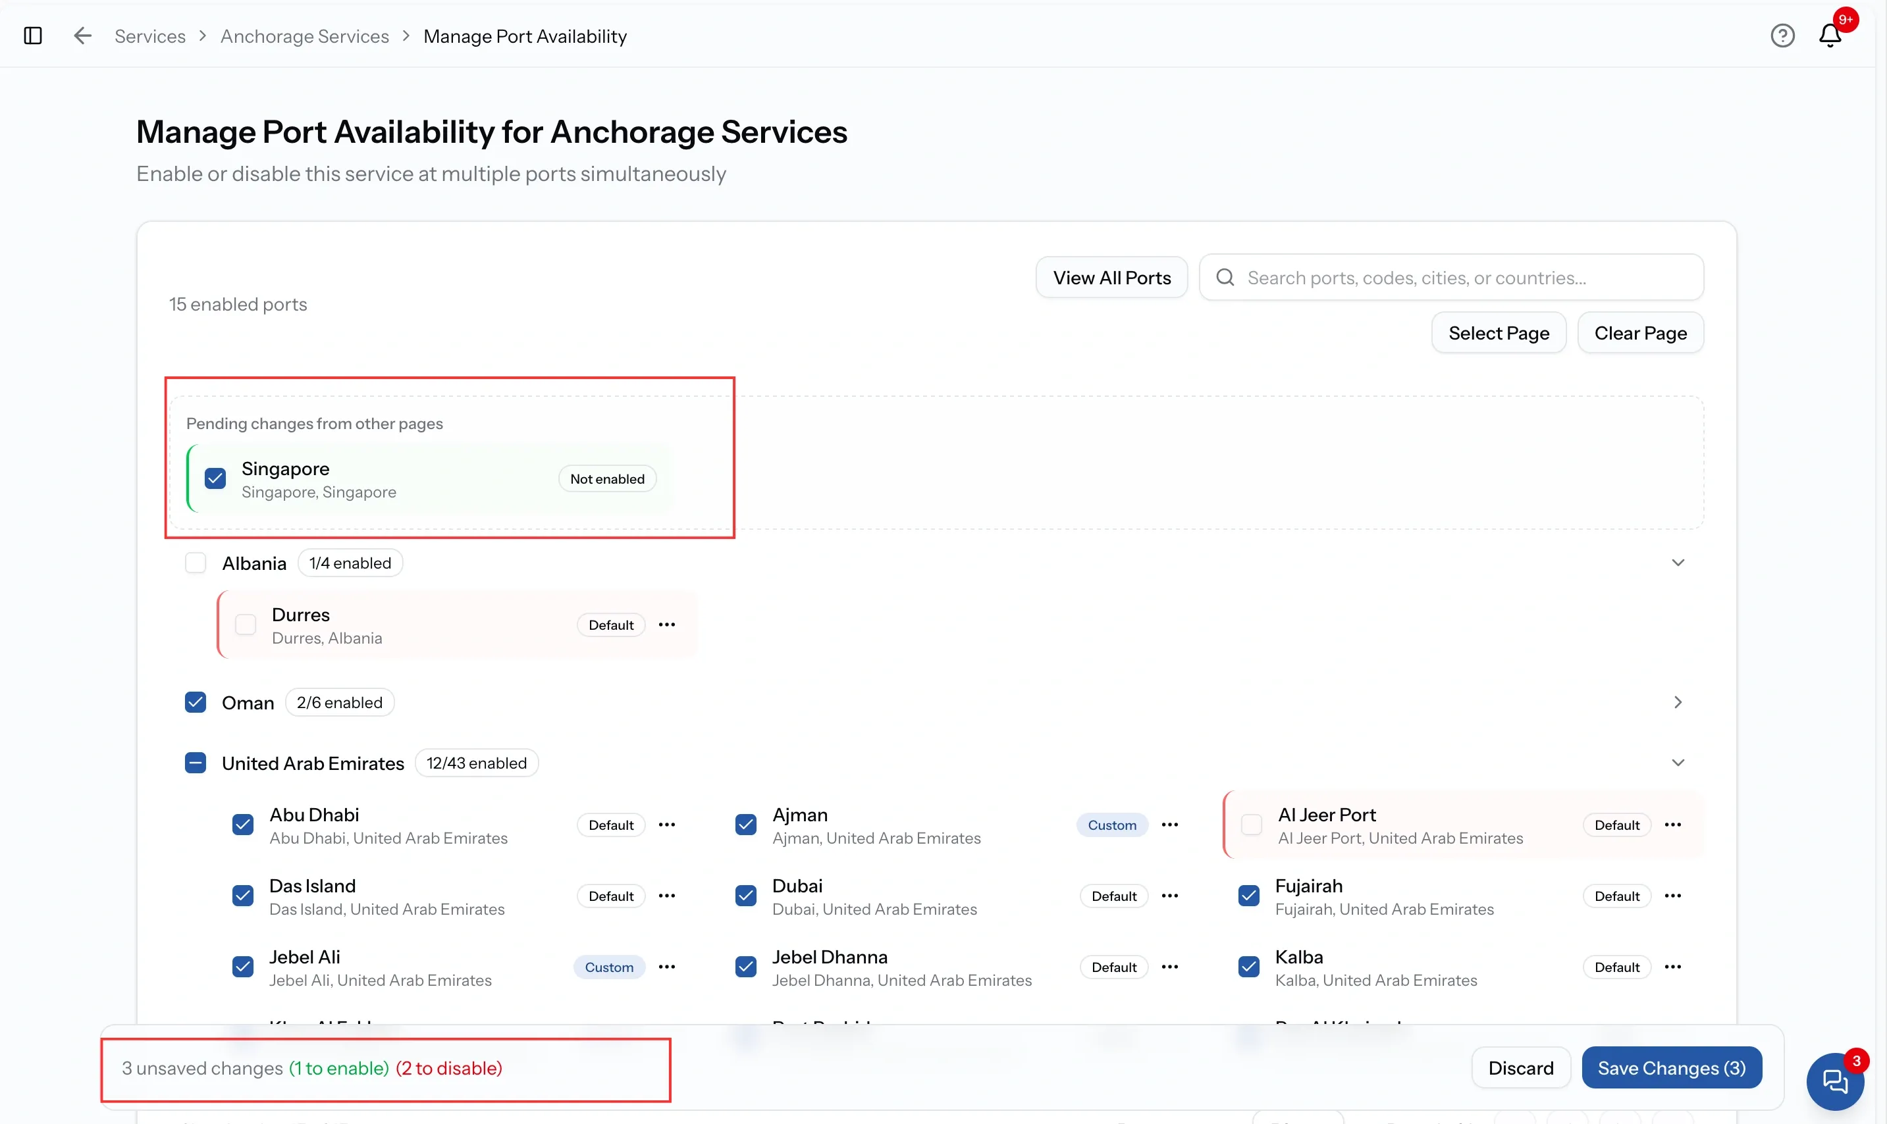The width and height of the screenshot is (1887, 1124).
Task: Click View All Ports button
Action: (1112, 278)
